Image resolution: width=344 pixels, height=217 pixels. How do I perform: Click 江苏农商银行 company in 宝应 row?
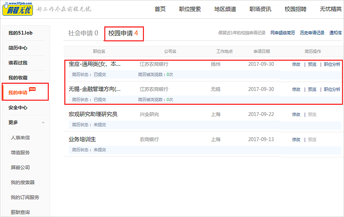tap(154, 64)
